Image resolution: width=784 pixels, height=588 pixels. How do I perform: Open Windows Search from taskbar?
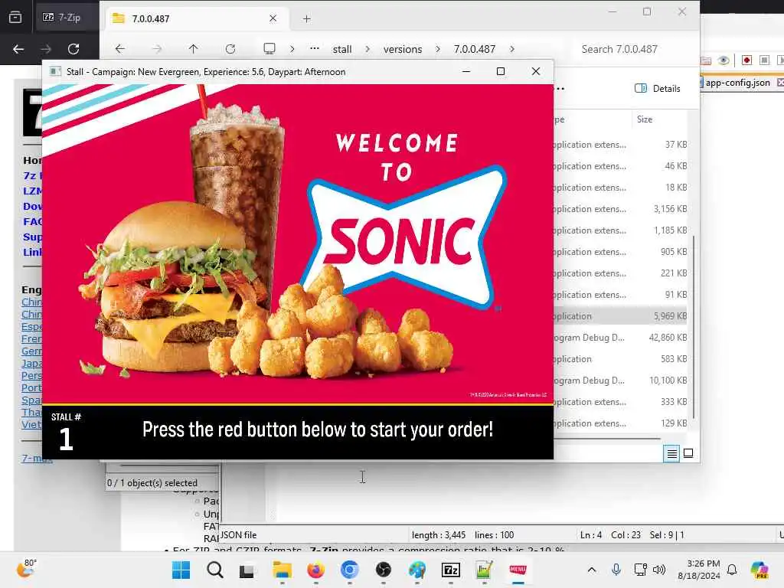tap(215, 570)
